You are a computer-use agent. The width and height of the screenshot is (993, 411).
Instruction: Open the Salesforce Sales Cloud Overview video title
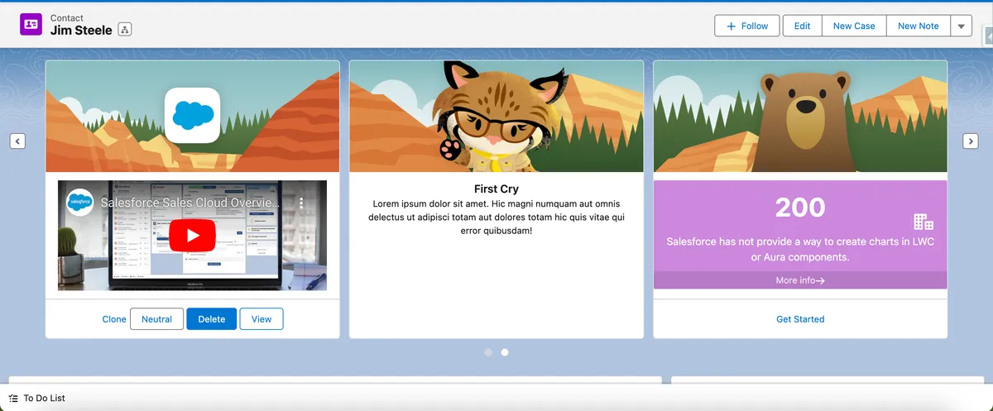pyautogui.click(x=190, y=203)
